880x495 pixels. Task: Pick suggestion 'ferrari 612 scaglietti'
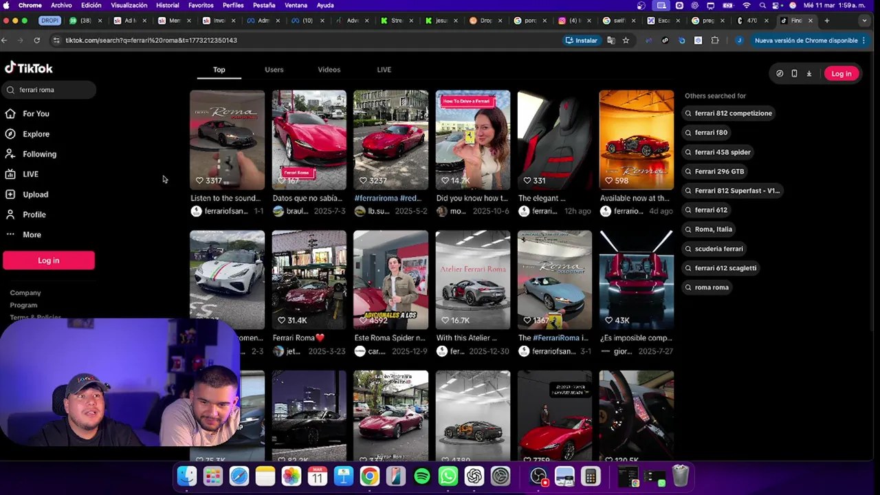coord(720,268)
